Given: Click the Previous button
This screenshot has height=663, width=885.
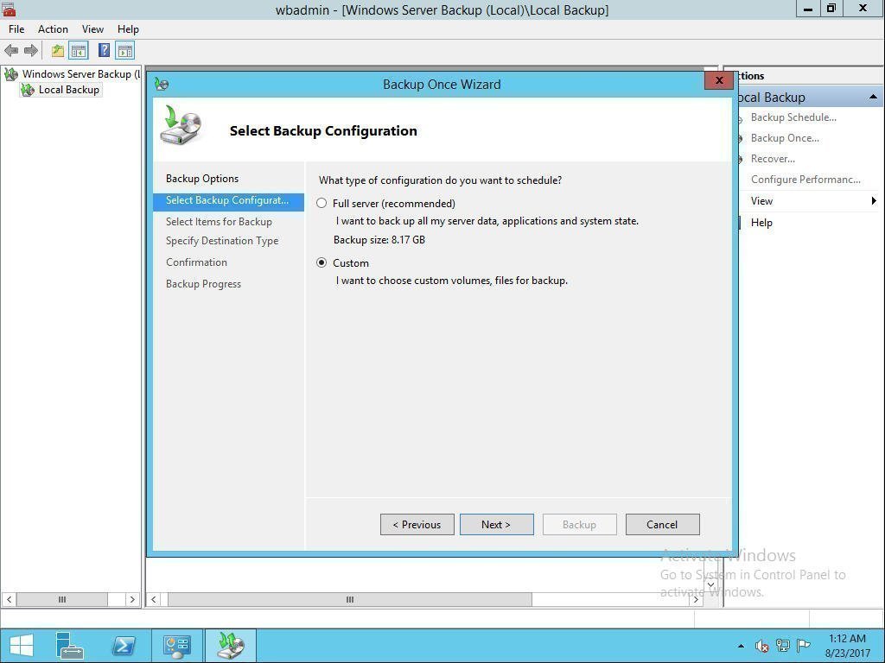Looking at the screenshot, I should (x=417, y=524).
